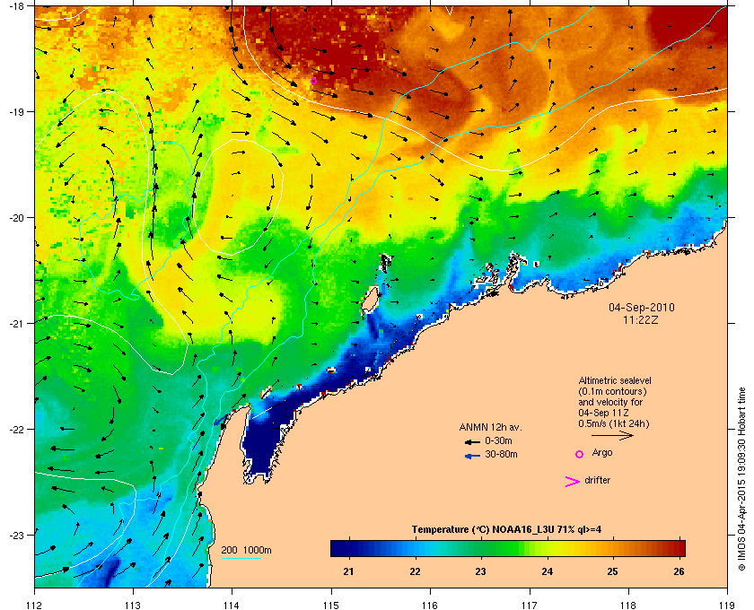Click the magenta drifter arrowhead legend icon
The image size is (754, 610).
573,482
